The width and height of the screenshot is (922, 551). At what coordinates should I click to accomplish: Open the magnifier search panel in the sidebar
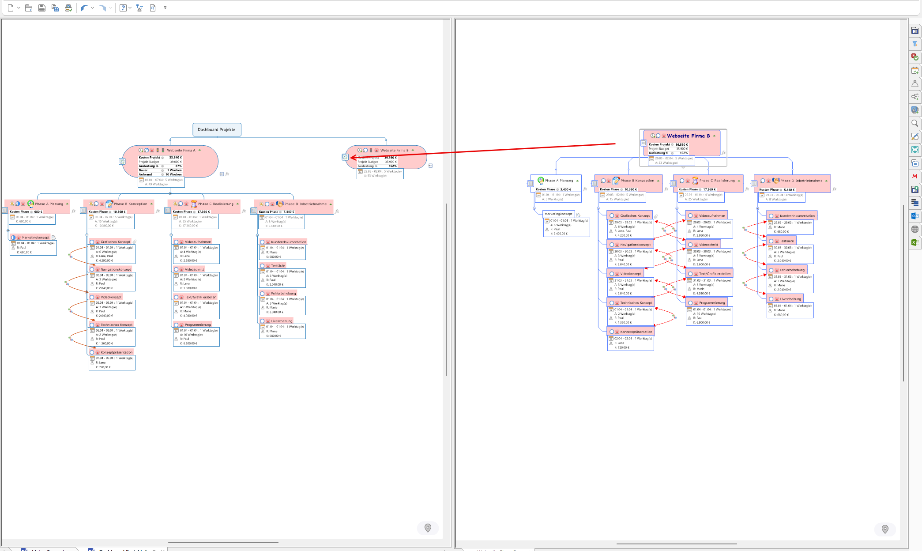click(x=915, y=123)
